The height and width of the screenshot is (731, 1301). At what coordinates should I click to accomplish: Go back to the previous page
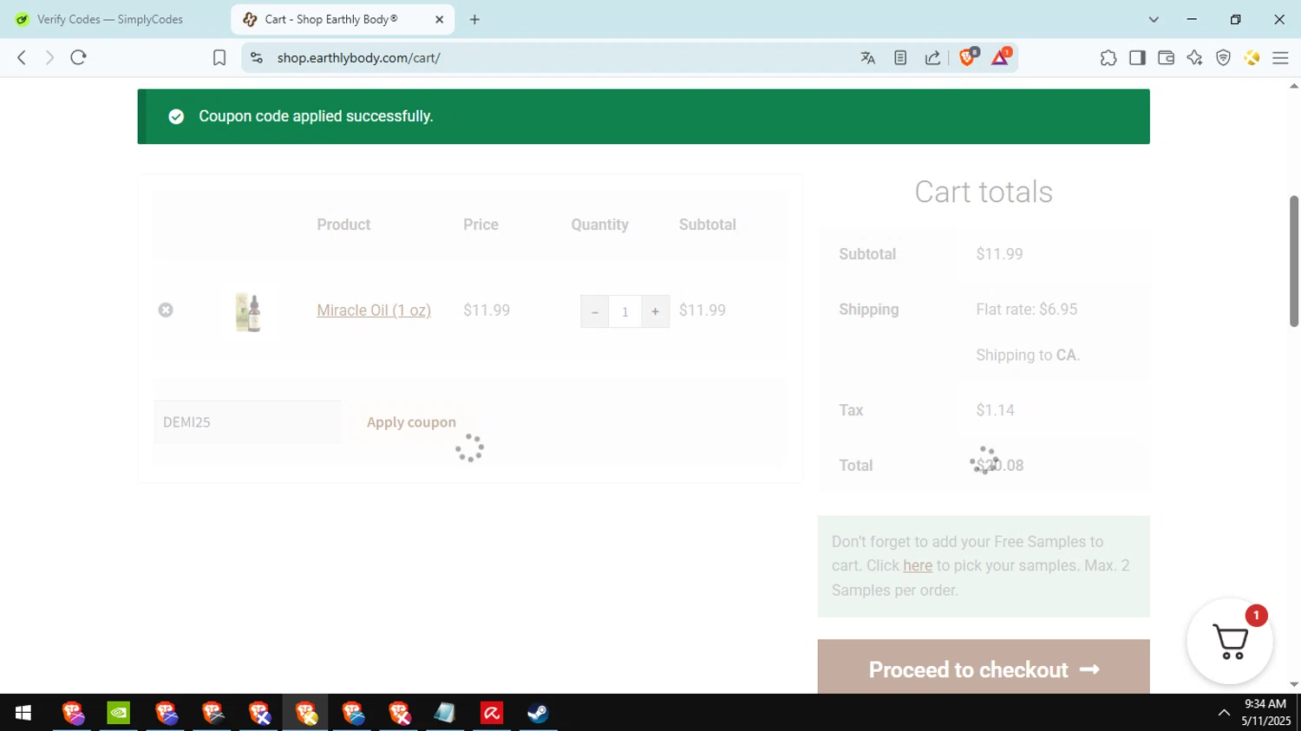tap(22, 58)
